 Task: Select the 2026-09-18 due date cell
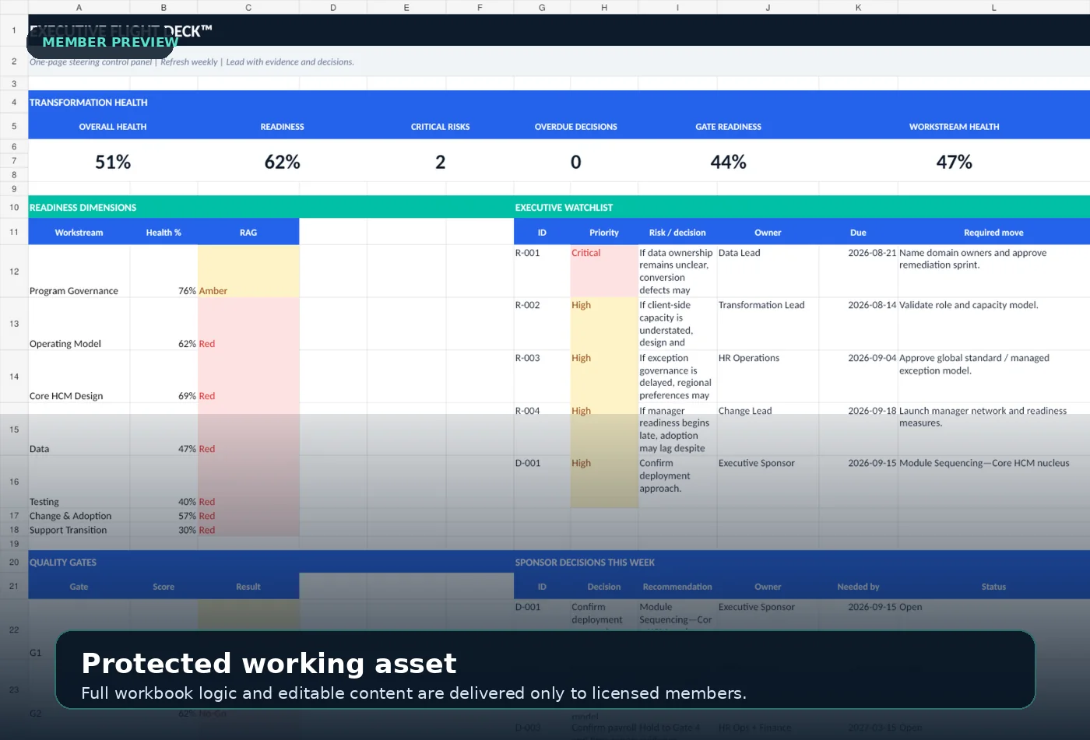pos(858,430)
